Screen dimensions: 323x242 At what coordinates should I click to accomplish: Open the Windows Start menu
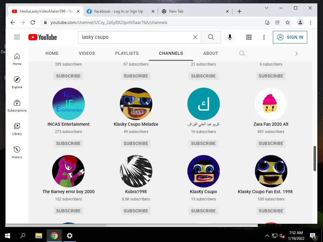8,236
